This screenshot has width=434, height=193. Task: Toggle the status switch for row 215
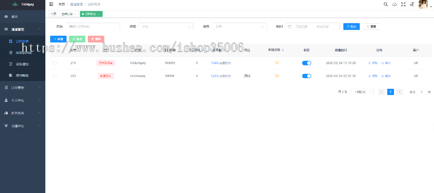point(306,63)
